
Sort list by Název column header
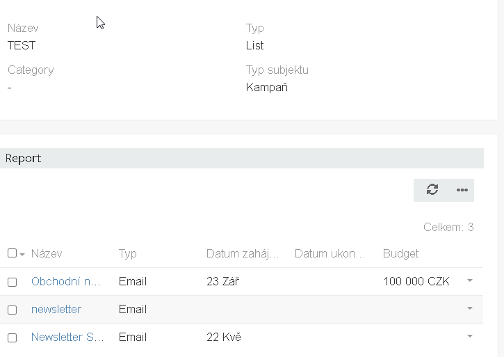(47, 253)
